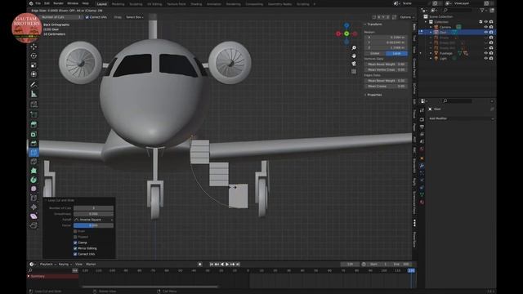Image resolution: width=523 pixels, height=294 pixels.
Task: Select the Door object in outliner
Action: (443, 33)
